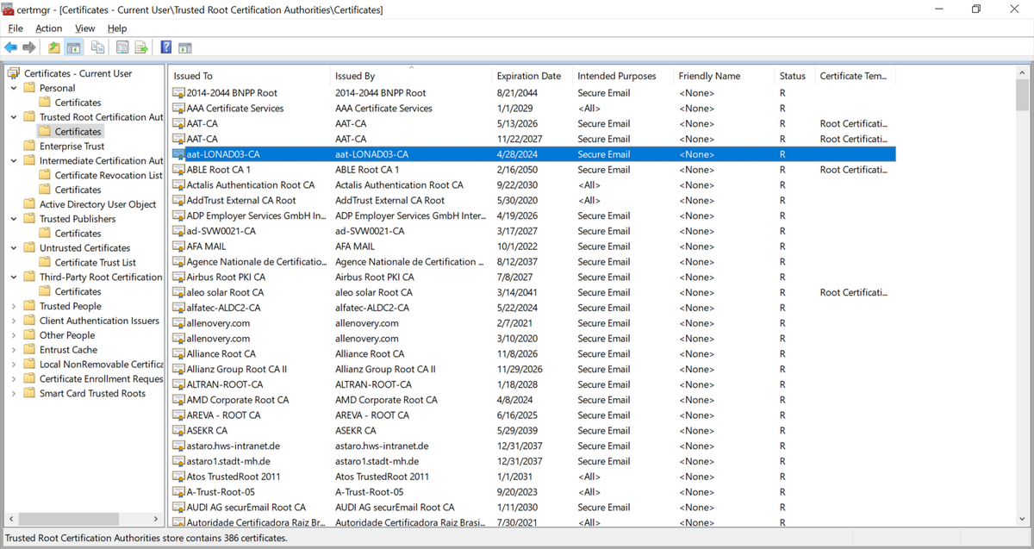This screenshot has height=549, width=1034.
Task: Open Help via the question mark icon
Action: 166,47
